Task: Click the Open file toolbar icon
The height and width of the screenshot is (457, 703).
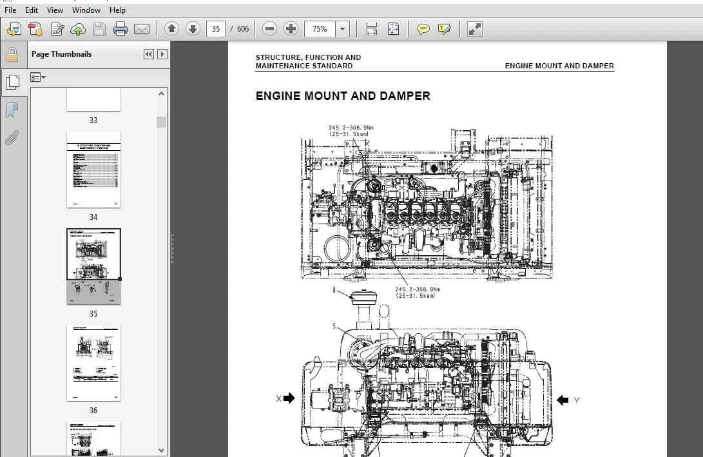Action: [x=14, y=29]
